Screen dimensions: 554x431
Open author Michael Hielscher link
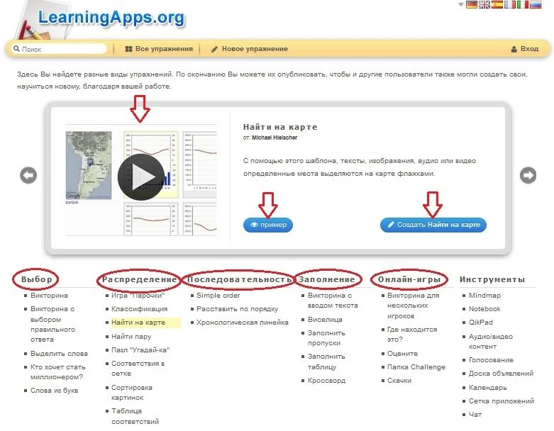point(275,138)
